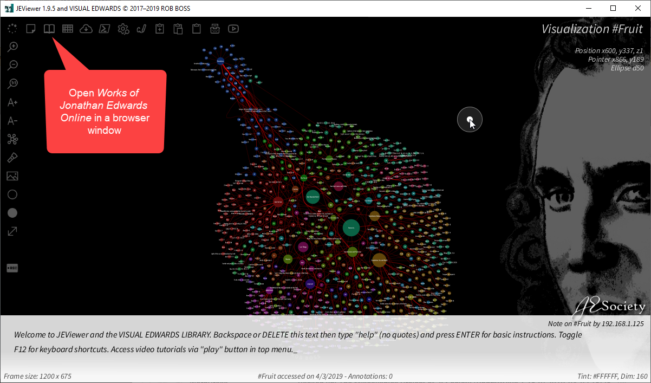This screenshot has width=651, height=383.
Task: Zoom in with the magnifier plus icon
Action: click(12, 47)
